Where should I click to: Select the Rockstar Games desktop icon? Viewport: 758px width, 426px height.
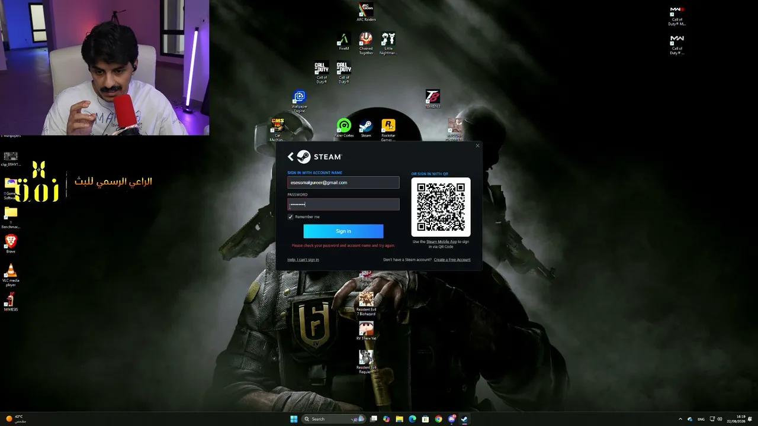pyautogui.click(x=388, y=130)
